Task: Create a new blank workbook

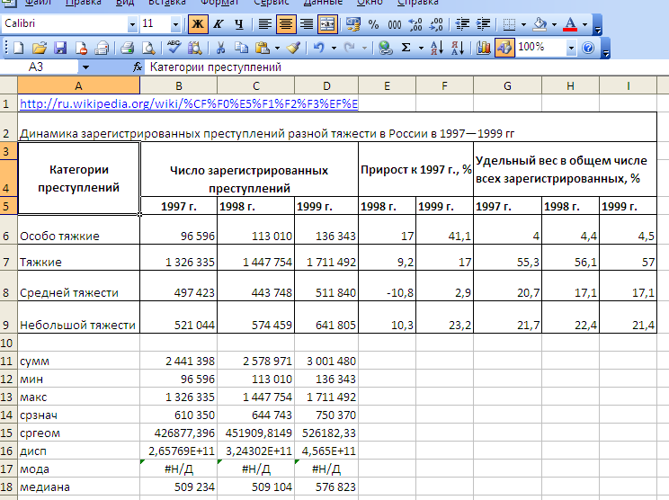Action: tap(18, 48)
